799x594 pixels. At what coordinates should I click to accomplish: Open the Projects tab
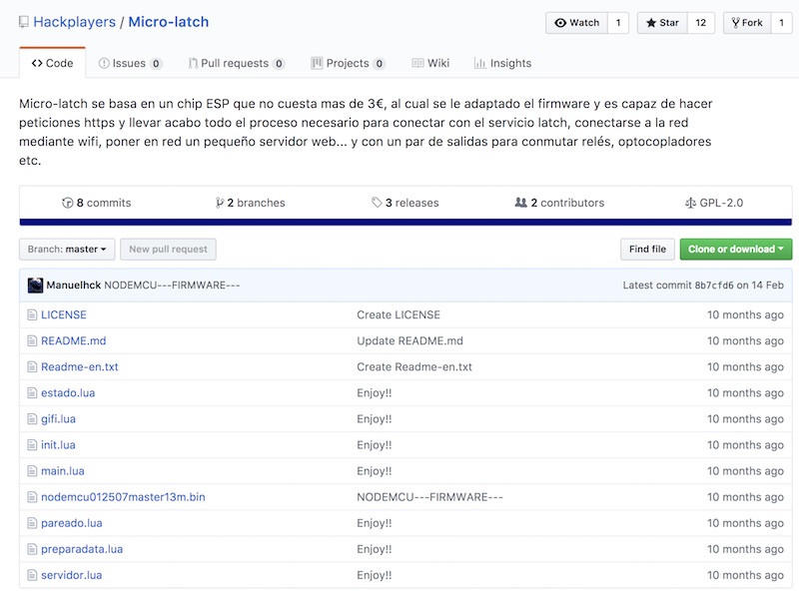pos(348,63)
